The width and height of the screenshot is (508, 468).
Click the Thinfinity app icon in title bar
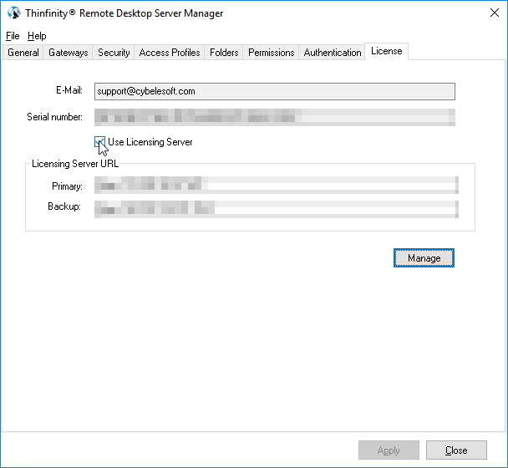click(x=14, y=13)
